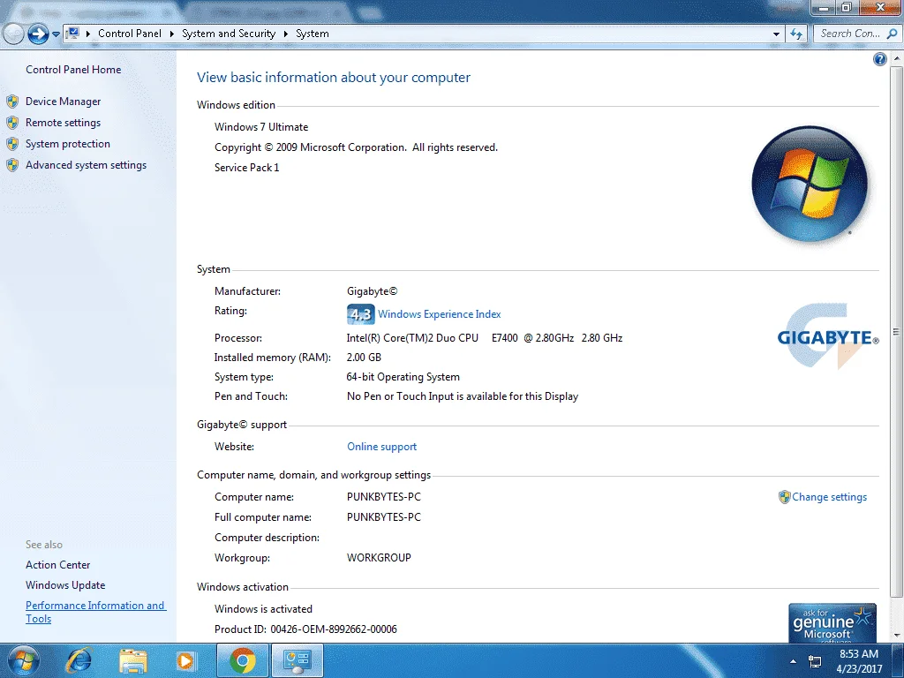The image size is (904, 678).
Task: Open address bar history dropdown
Action: pos(776,34)
